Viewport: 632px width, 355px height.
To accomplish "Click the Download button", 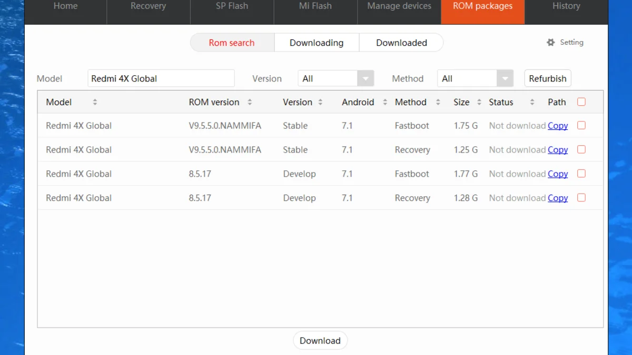I will (x=320, y=340).
